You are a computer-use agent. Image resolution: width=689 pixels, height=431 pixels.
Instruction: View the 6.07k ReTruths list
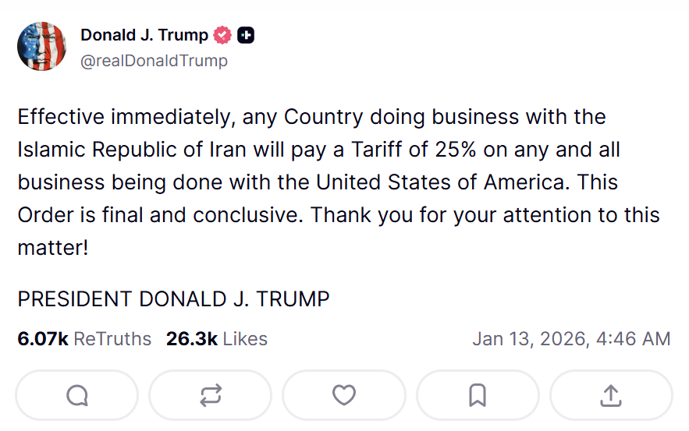84,339
